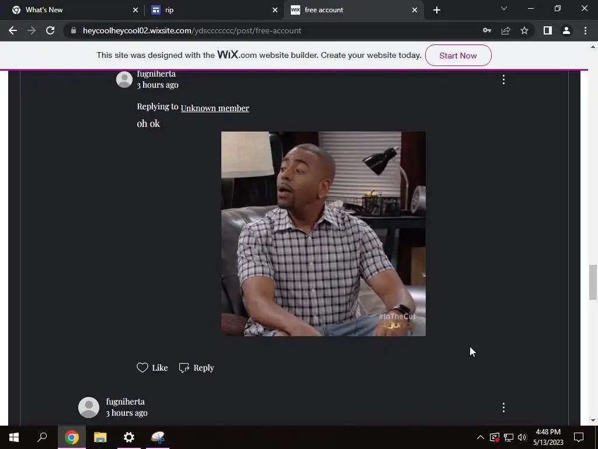Click the reply bubble icon
This screenshot has height=449, width=598.
[184, 368]
